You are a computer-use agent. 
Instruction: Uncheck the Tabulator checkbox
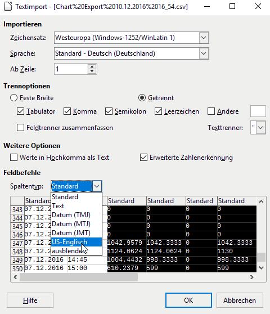(20, 111)
